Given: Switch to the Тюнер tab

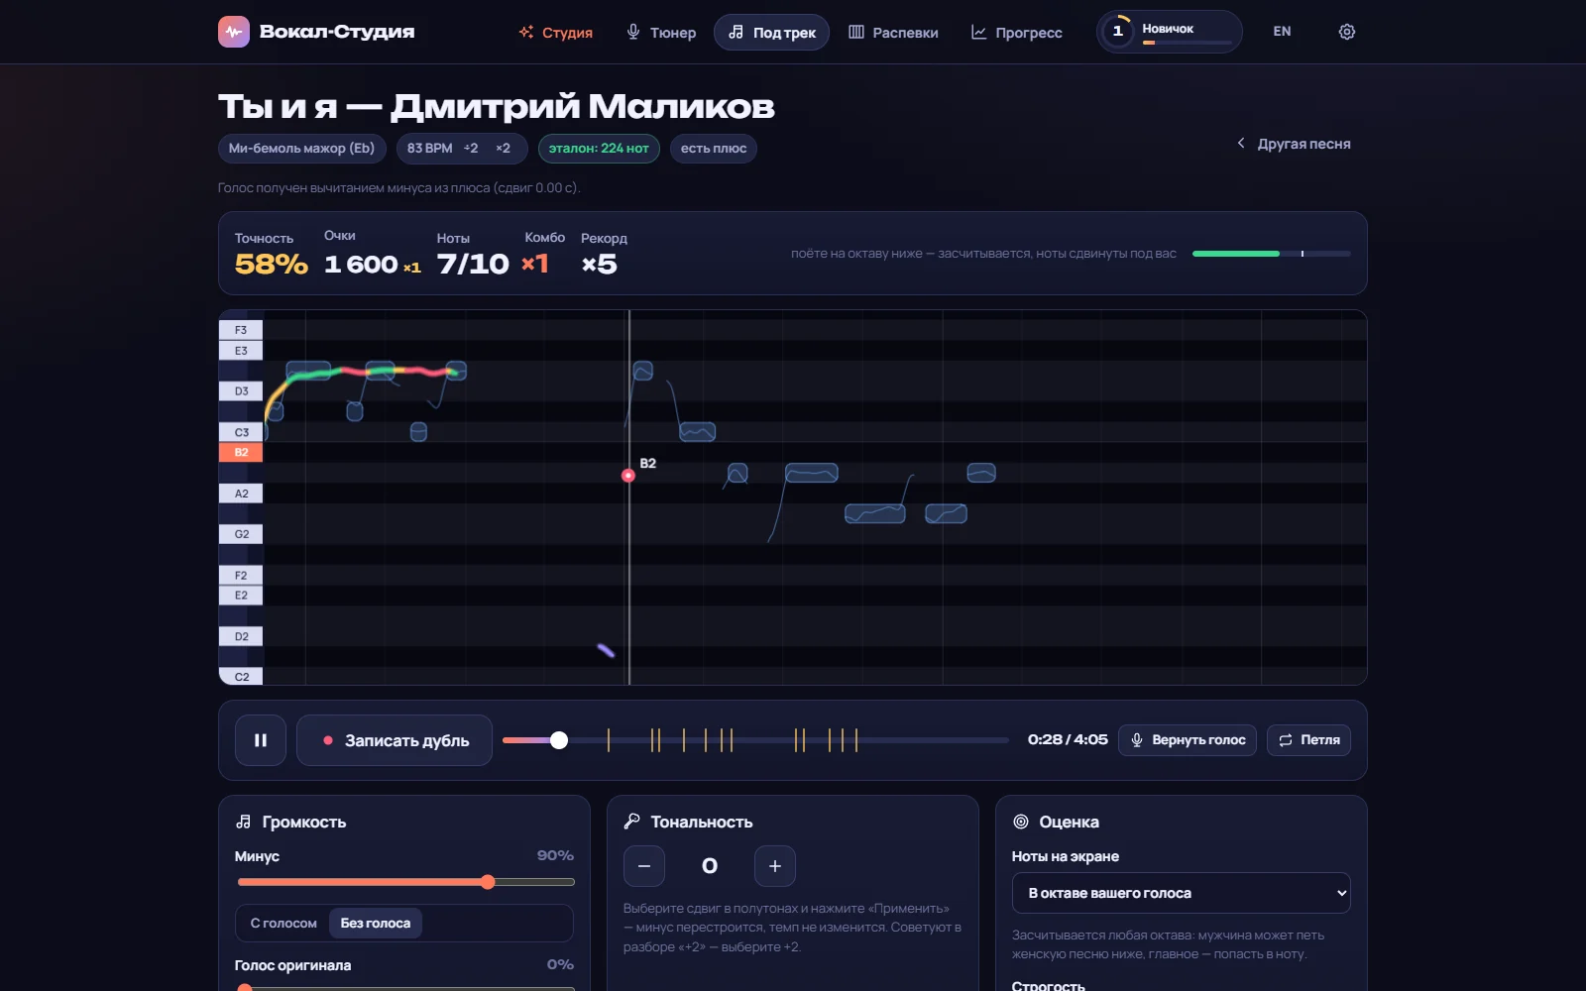Looking at the screenshot, I should [x=661, y=33].
